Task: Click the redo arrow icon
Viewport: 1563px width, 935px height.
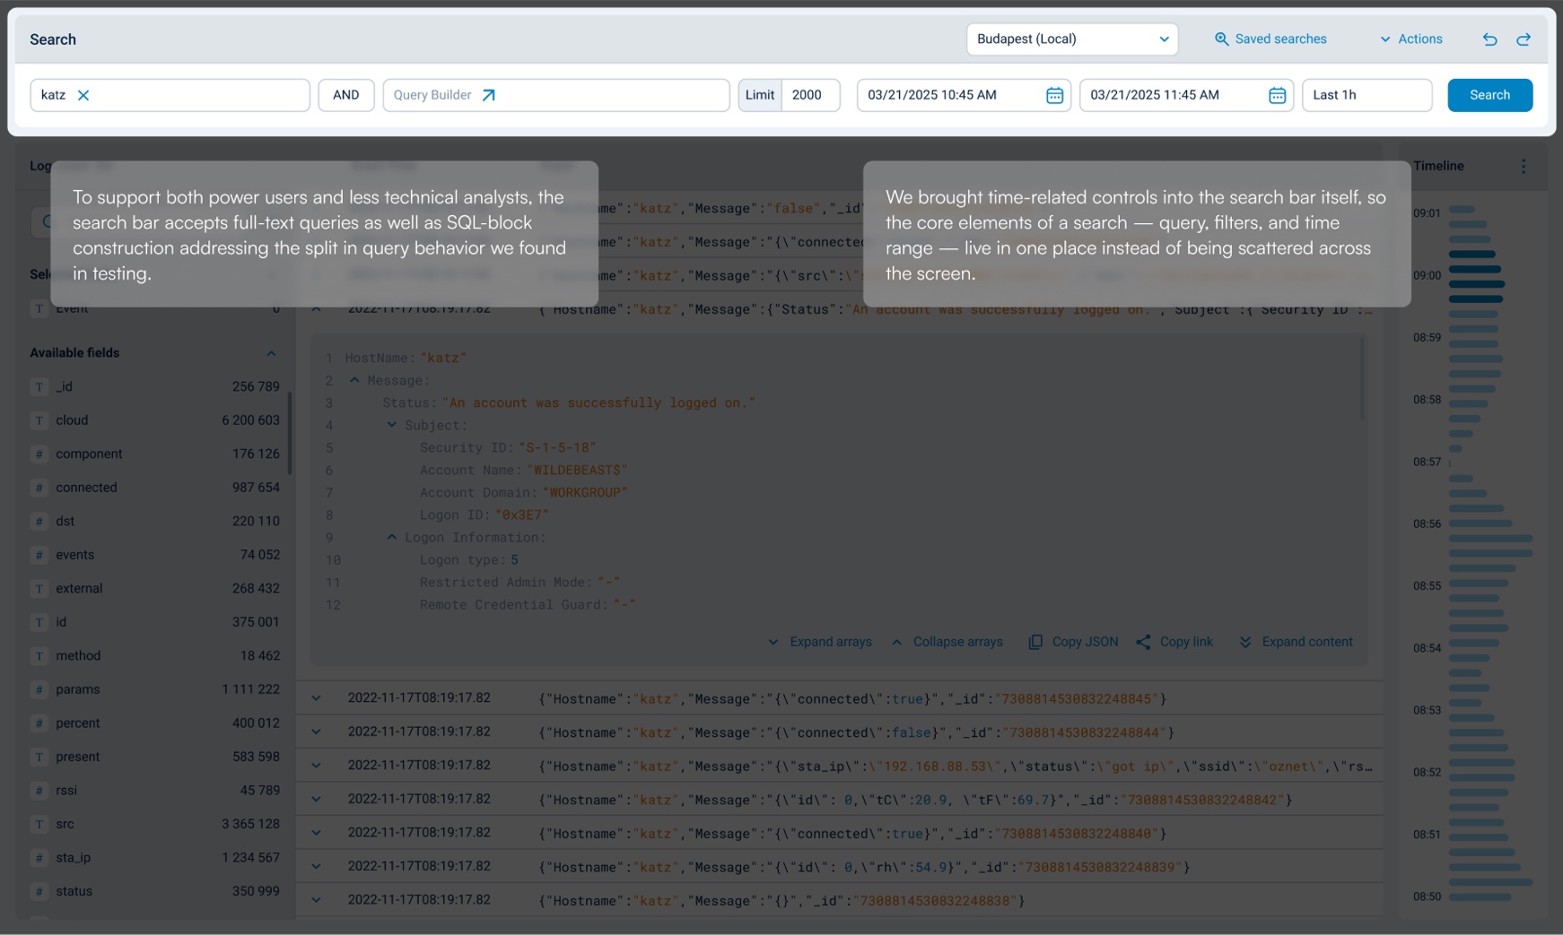Action: coord(1524,39)
